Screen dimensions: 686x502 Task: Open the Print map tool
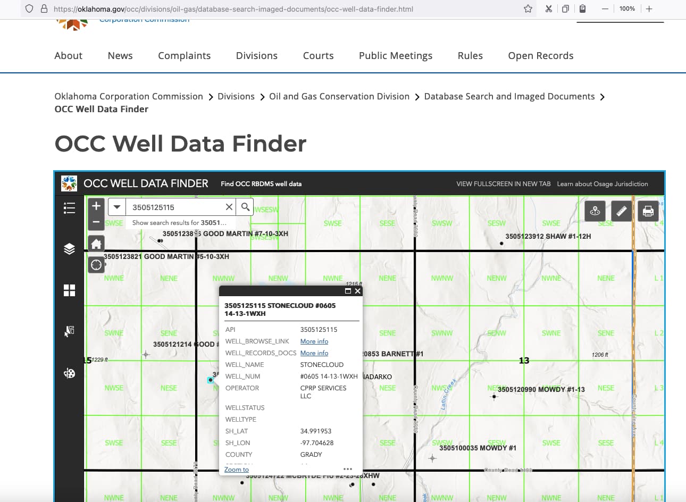tap(648, 211)
